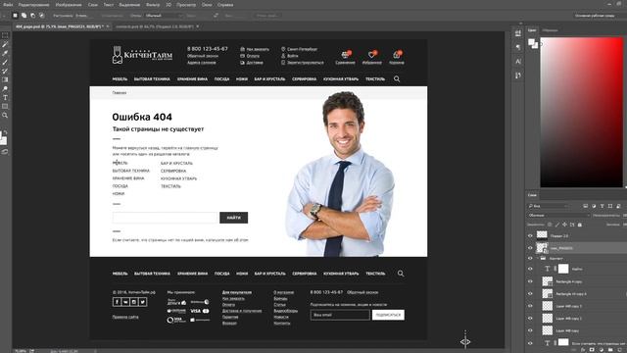Viewport: 627px width, 353px height.
Task: Click the New group folder icon
Action: pos(610,350)
